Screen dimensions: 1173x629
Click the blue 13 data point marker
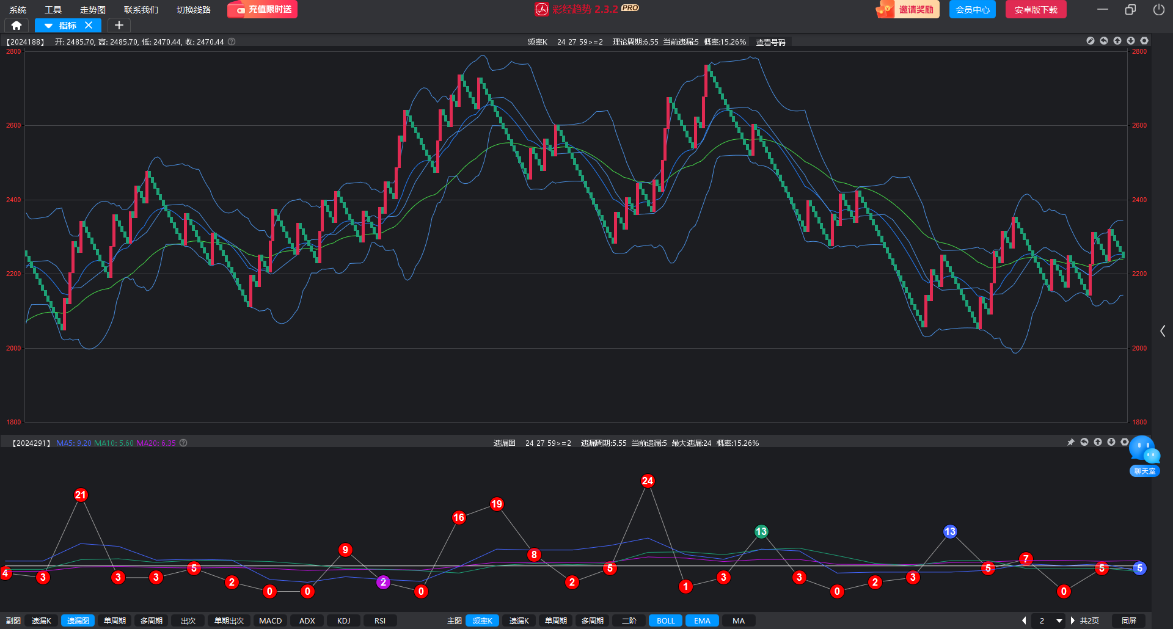point(950,531)
